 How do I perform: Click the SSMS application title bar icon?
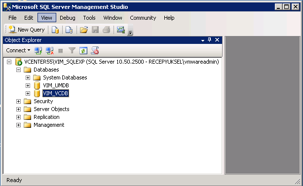7,7
